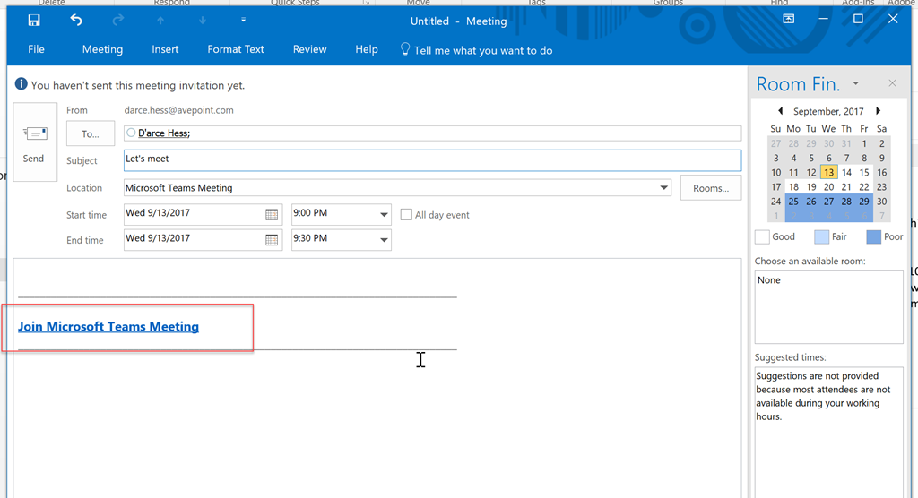Open the Help tab
Screen dimensions: 918x498
(367, 49)
